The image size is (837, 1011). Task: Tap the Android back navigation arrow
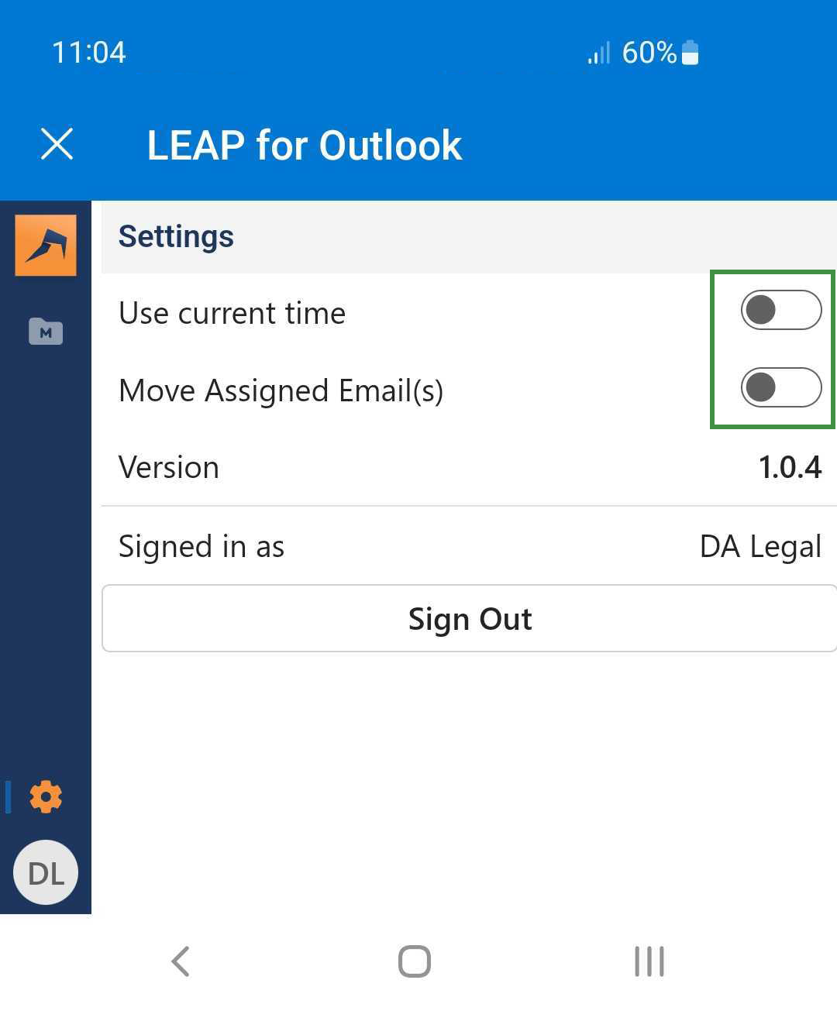(181, 961)
